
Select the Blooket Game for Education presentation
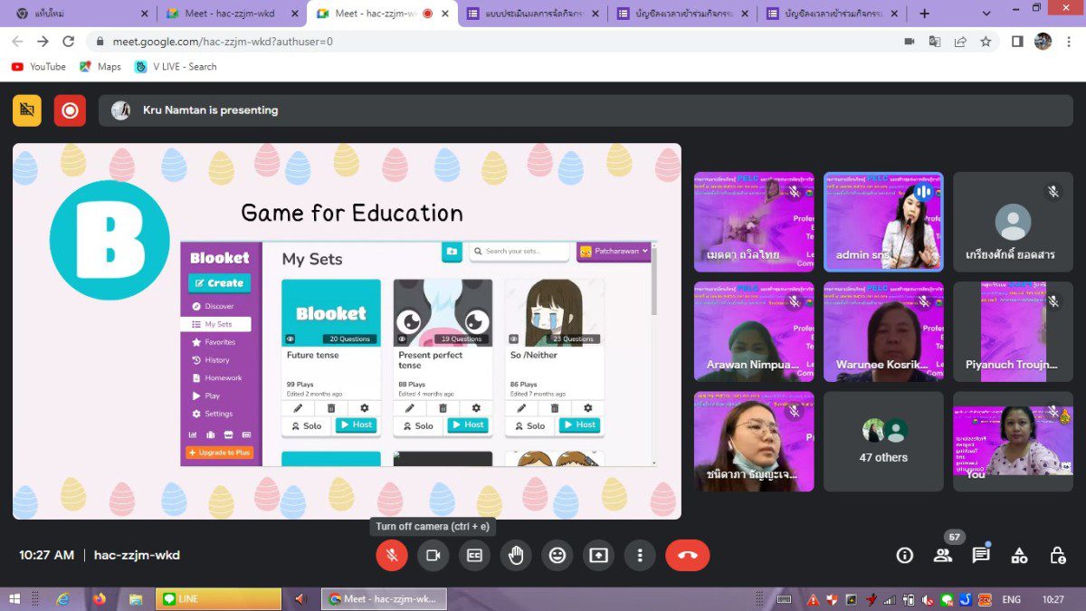pos(347,331)
